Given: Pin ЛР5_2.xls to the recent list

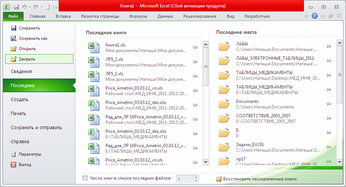Looking at the screenshot, I should pos(195,62).
